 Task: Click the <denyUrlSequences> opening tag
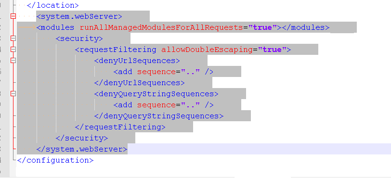point(137,61)
